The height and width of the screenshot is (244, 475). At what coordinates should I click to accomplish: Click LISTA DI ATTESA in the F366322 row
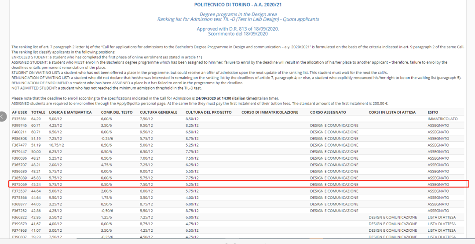(x=442, y=217)
